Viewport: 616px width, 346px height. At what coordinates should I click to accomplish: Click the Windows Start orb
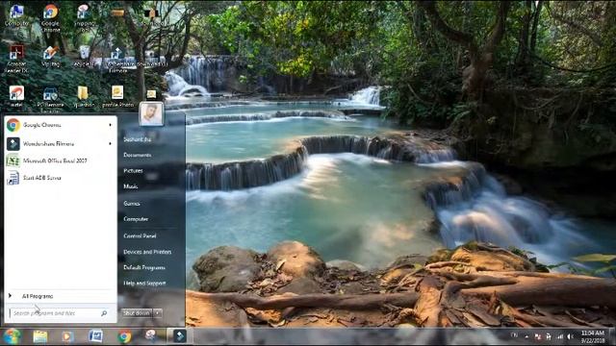click(12, 336)
